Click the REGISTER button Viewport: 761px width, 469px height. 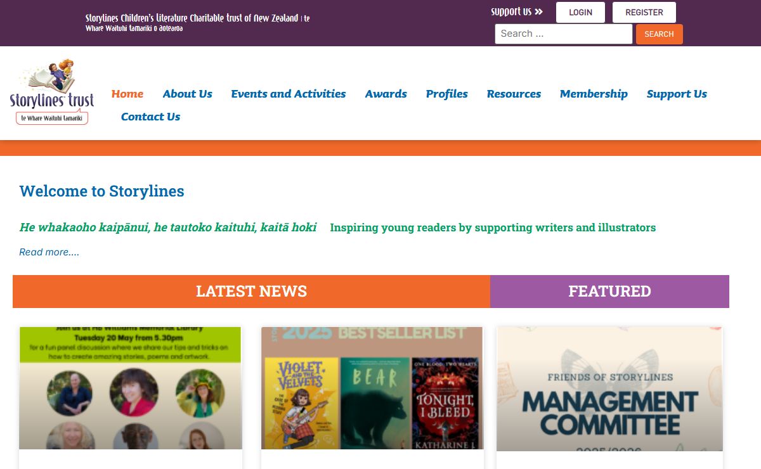tap(644, 12)
